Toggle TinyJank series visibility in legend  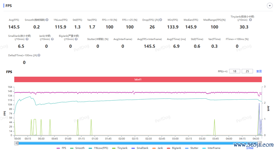click(120, 148)
